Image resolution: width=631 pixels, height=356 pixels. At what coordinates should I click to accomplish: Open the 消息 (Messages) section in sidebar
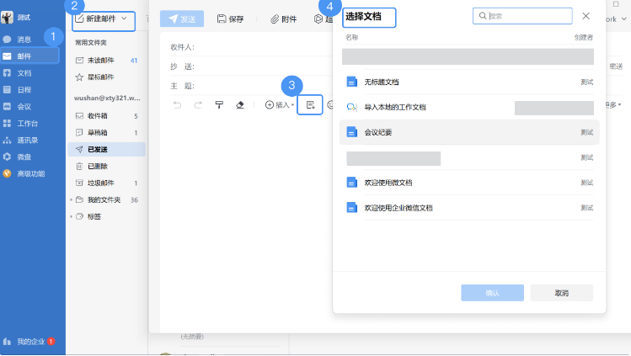pyautogui.click(x=24, y=39)
